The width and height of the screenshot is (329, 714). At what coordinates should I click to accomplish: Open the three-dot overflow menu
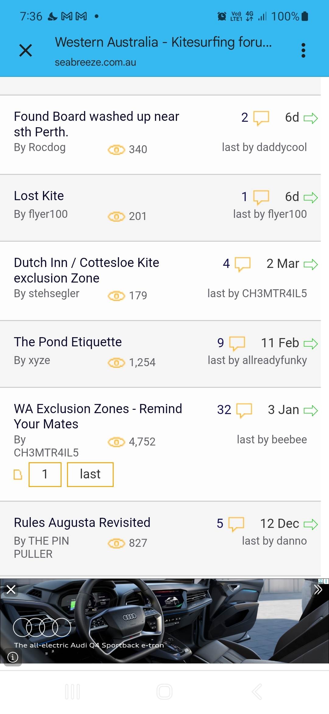coord(303,50)
